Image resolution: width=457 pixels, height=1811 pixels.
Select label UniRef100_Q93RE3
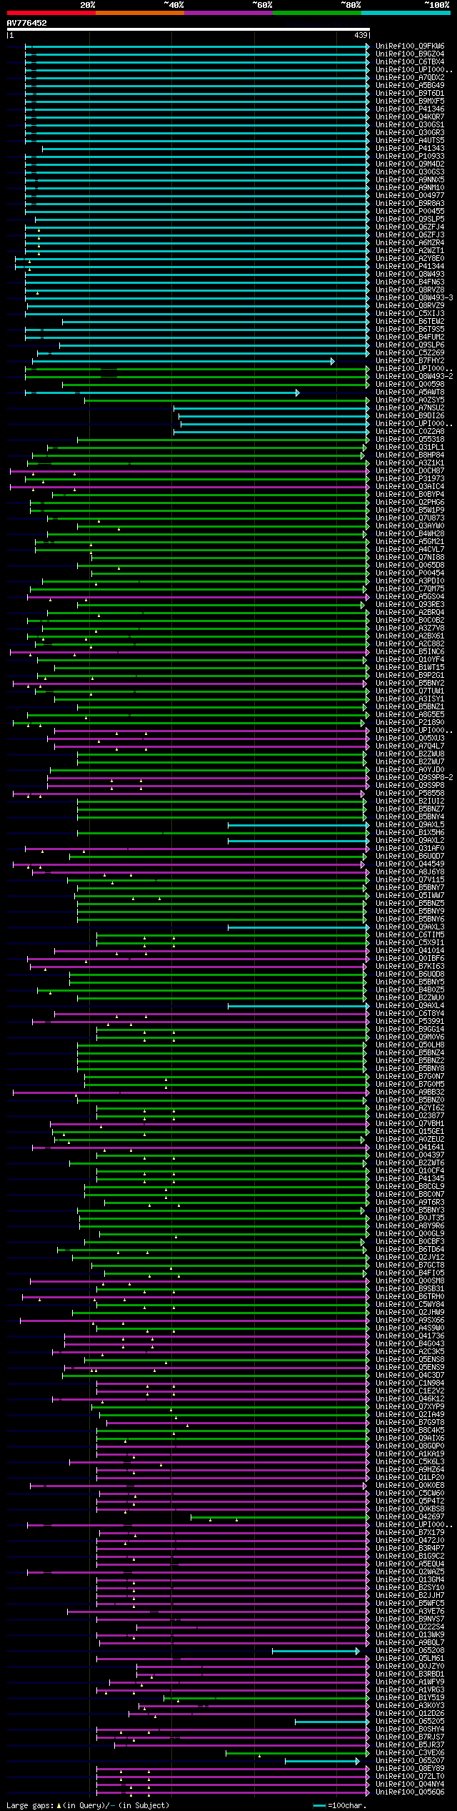pyautogui.click(x=410, y=604)
